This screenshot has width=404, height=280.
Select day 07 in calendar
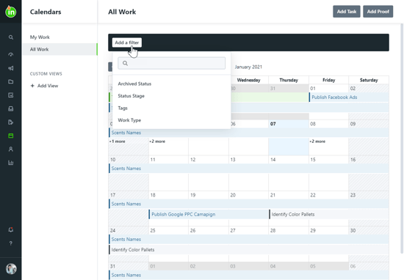273,124
